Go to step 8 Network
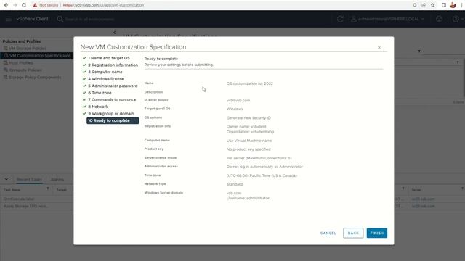Viewport: 465px width, 261px height. pyautogui.click(x=98, y=107)
